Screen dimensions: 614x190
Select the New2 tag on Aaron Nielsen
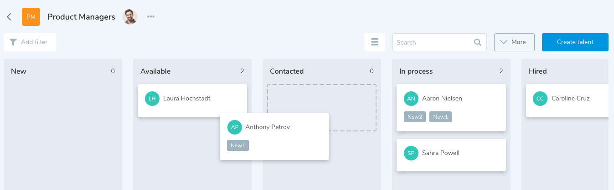tap(415, 117)
